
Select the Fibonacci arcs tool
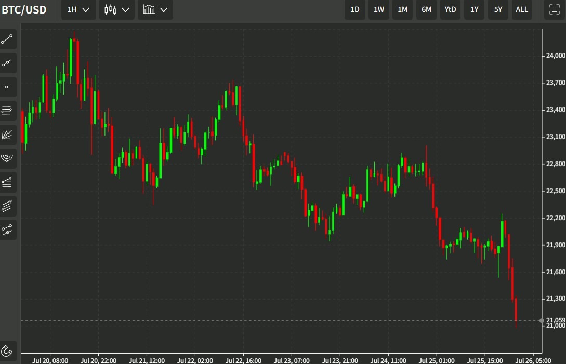7,158
